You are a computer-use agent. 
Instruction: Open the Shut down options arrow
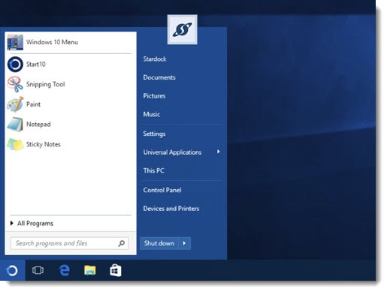184,243
